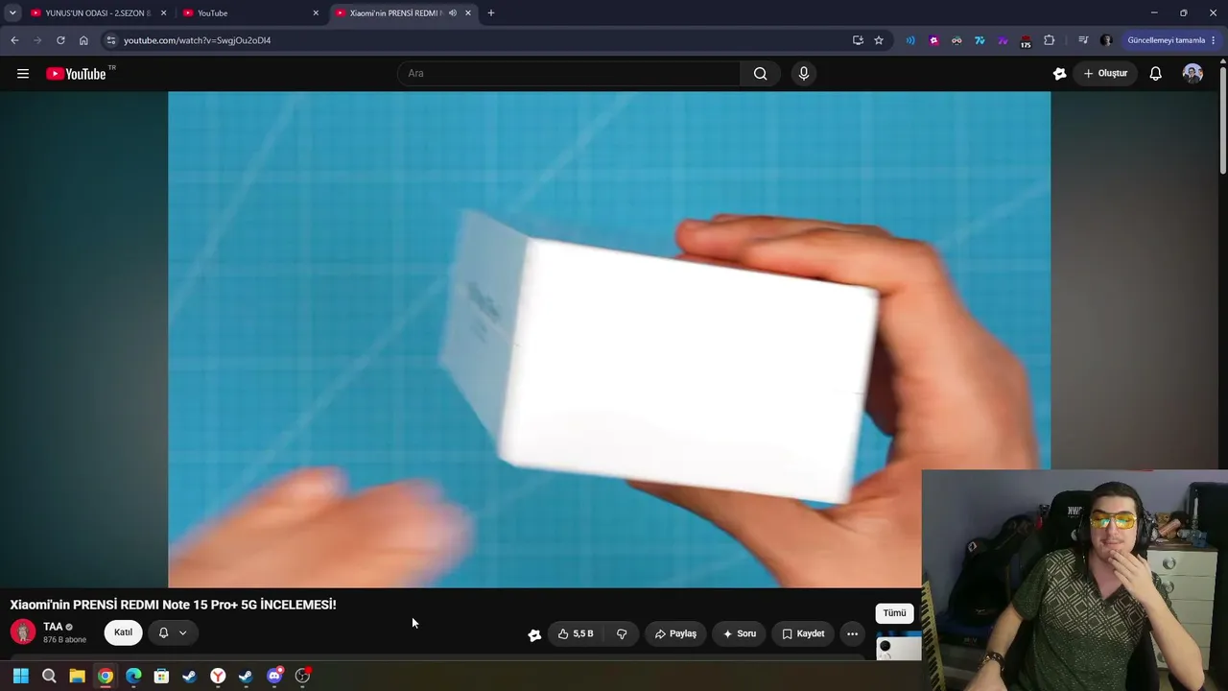
Task: Go back to the previous page
Action: 14,40
